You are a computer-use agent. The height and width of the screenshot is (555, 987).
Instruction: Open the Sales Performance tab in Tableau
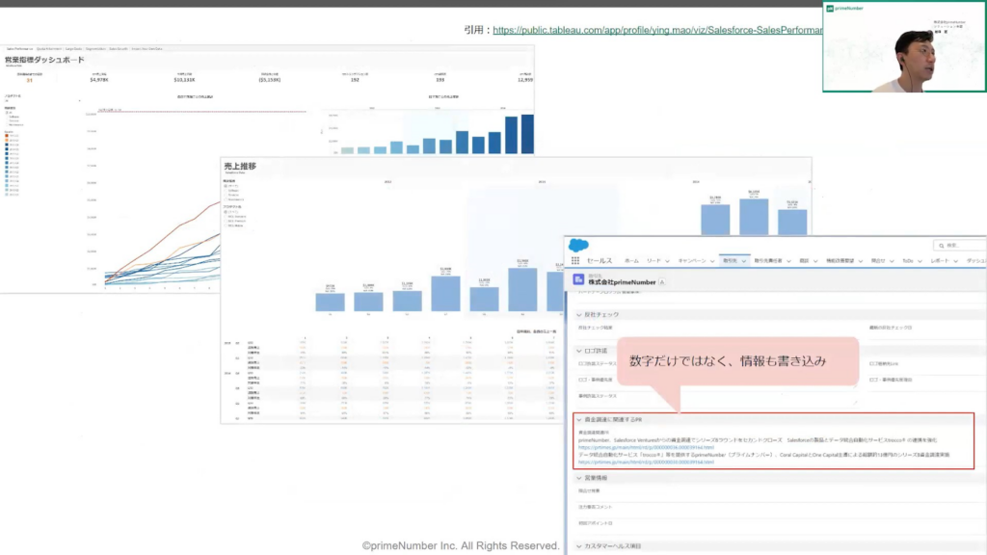pos(17,47)
